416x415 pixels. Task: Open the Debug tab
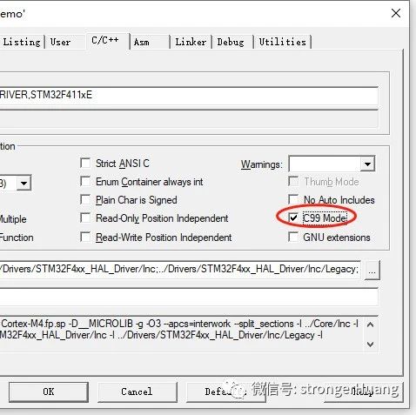tap(231, 42)
